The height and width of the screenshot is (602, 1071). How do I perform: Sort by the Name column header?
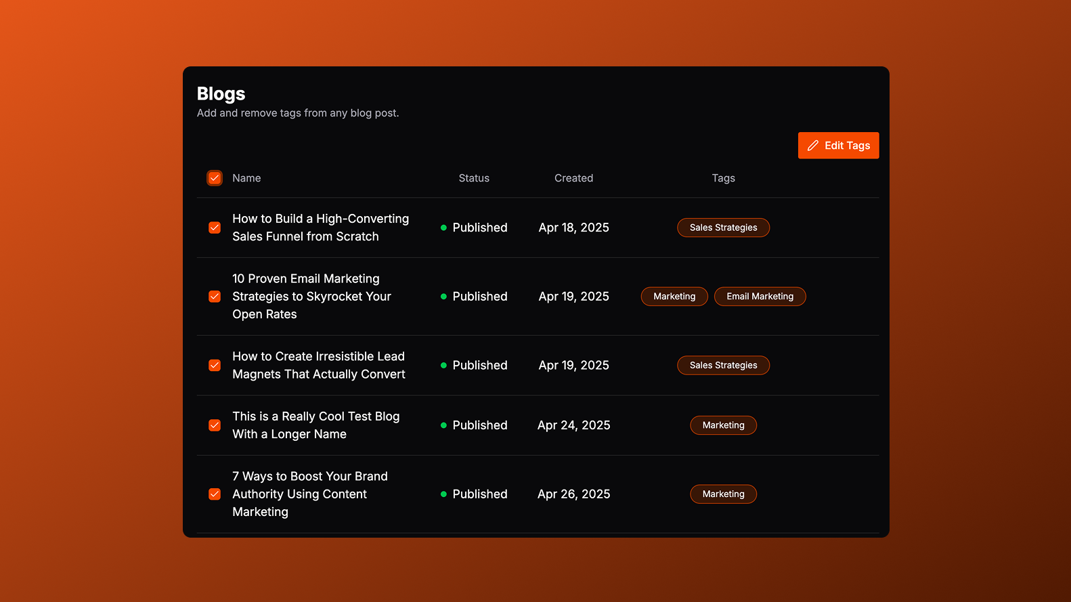246,178
